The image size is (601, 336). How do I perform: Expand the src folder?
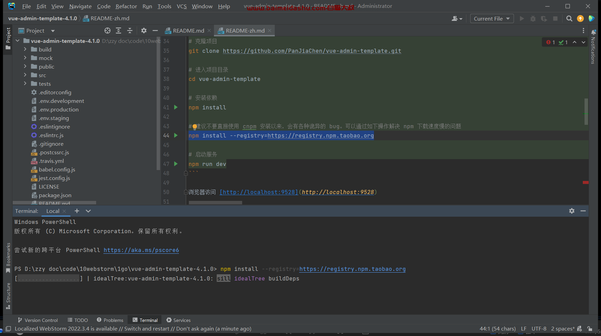click(x=25, y=75)
